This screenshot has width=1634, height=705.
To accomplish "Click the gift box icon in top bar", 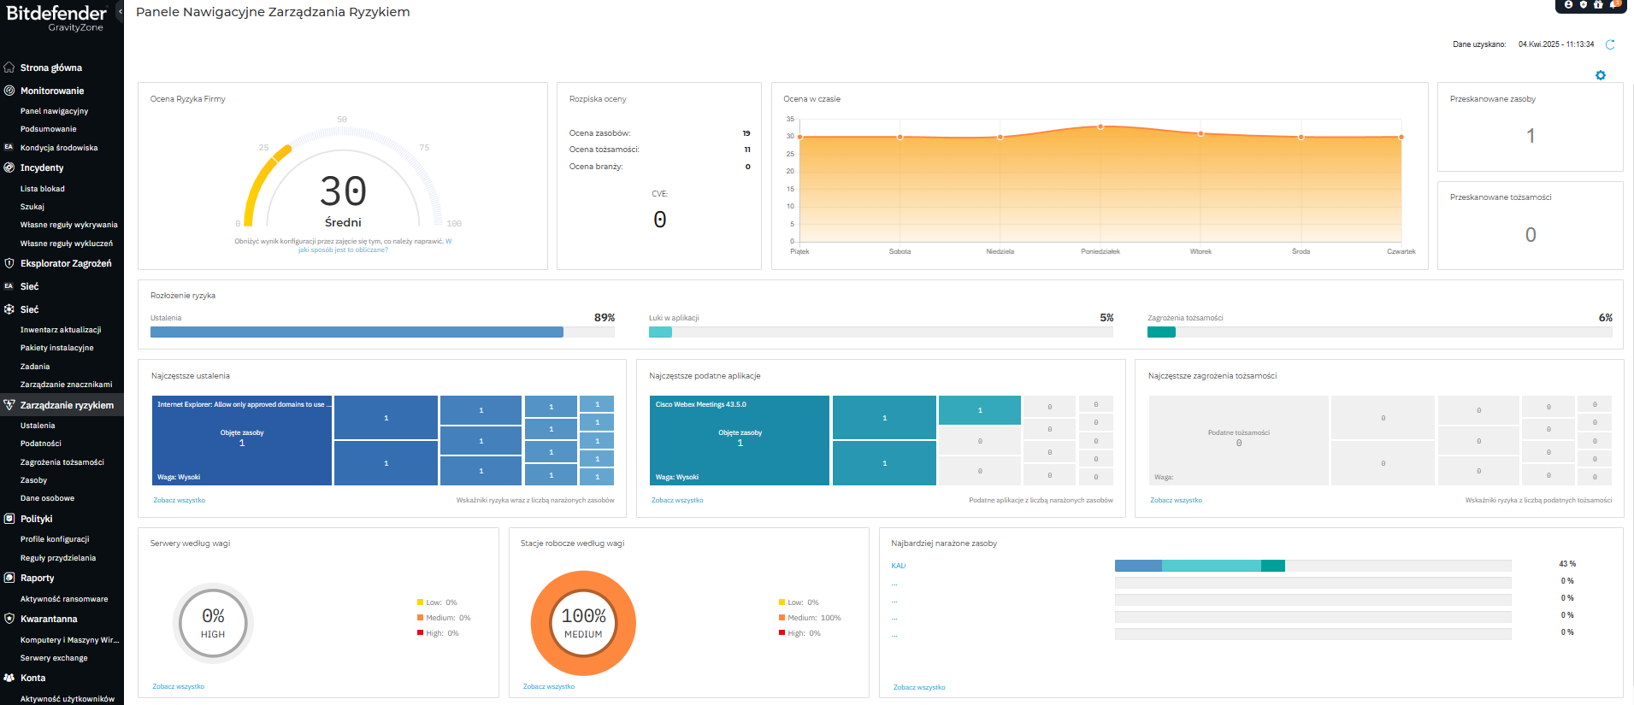I will pos(1598,5).
